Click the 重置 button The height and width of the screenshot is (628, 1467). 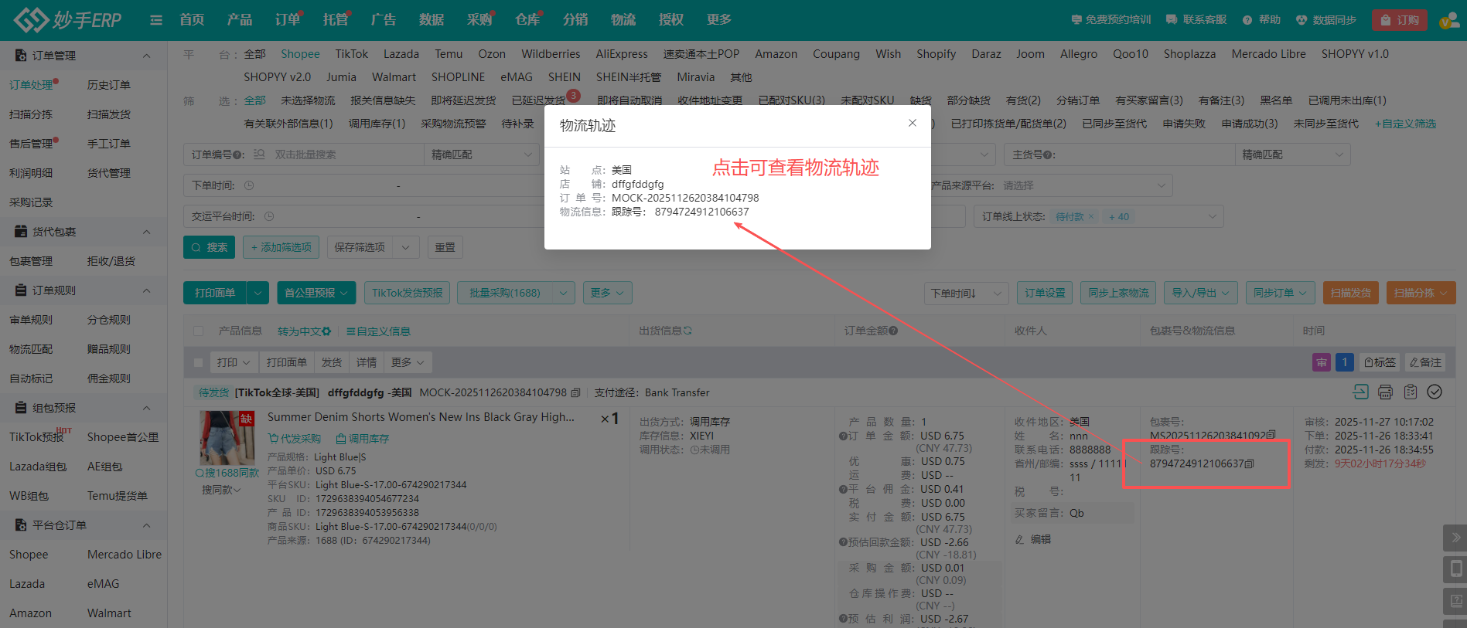click(445, 247)
